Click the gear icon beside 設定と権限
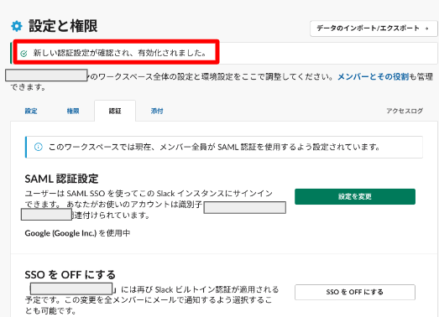 point(17,26)
